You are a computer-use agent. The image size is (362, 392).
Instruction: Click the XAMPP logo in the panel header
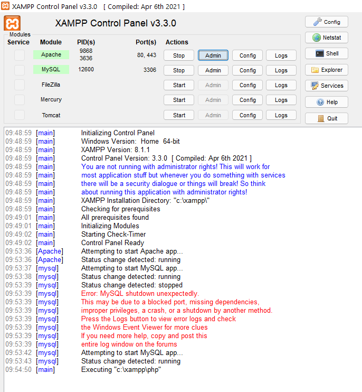[x=12, y=23]
